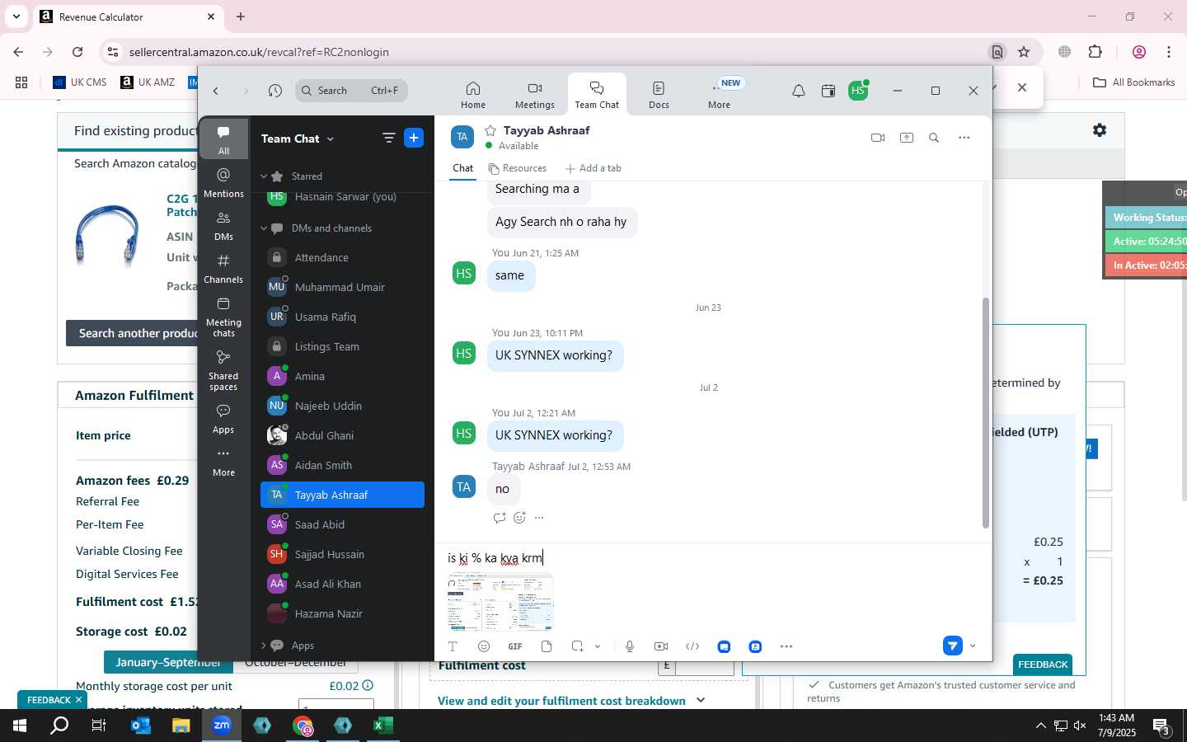Image resolution: width=1187 pixels, height=742 pixels.
Task: Go back with Zoom's back arrow
Action: 216,91
